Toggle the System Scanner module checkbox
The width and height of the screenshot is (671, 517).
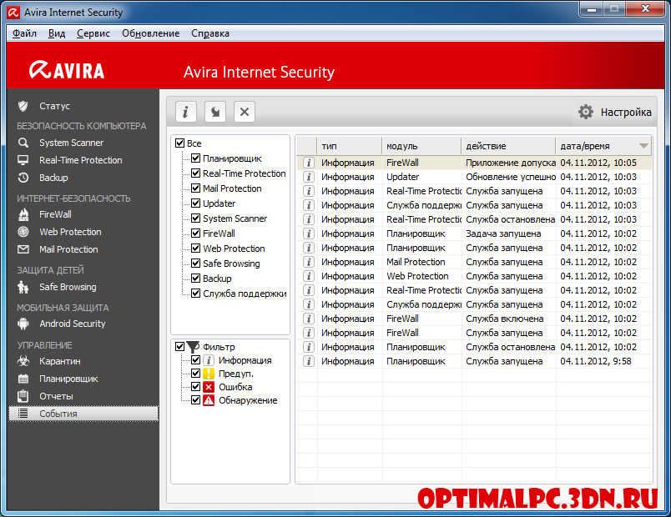coord(195,218)
